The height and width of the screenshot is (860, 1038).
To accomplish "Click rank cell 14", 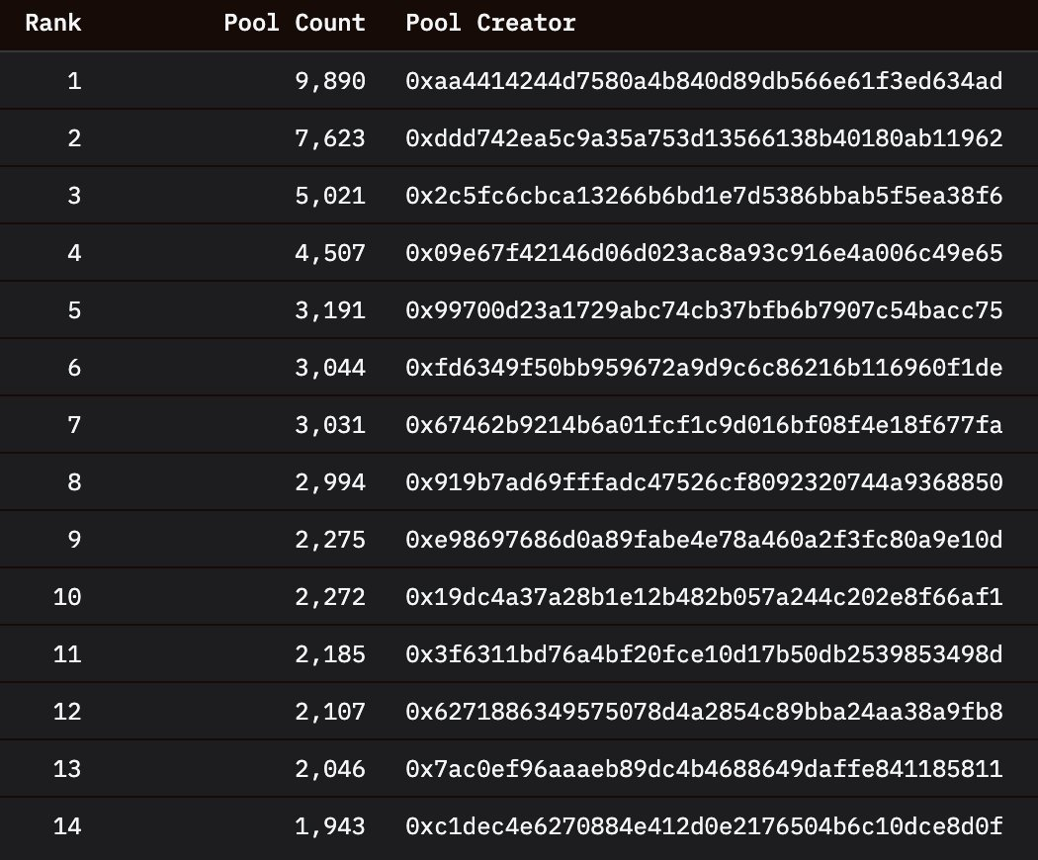I will [67, 826].
